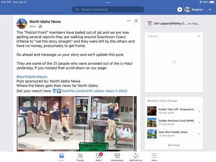Tap the three-dot multitasking indicator at top
The image size is (216, 162).
(x=108, y=2)
